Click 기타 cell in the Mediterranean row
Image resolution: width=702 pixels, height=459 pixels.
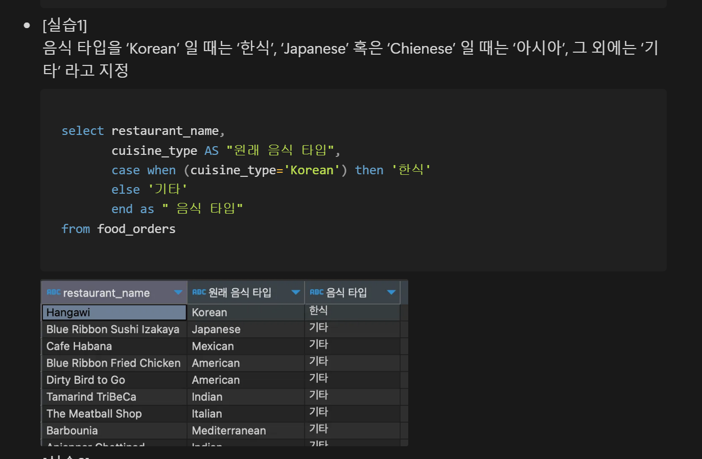point(353,430)
